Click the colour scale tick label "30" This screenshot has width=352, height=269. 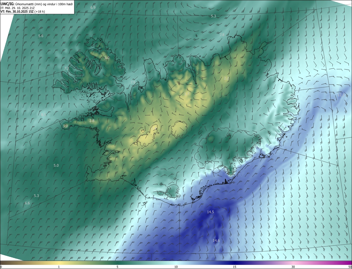click(x=293, y=267)
